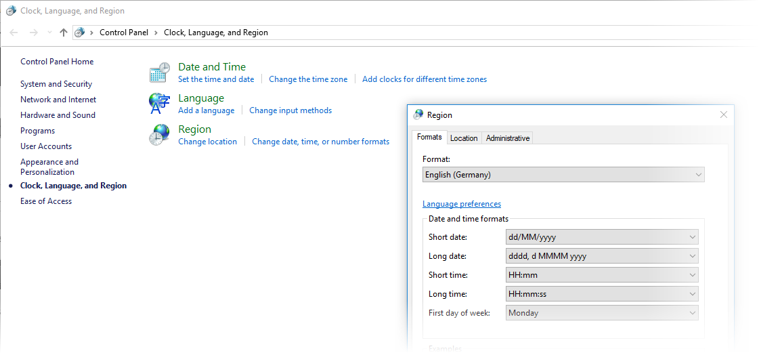Open Network and Internet category
This screenshot has width=759, height=353.
tap(58, 100)
